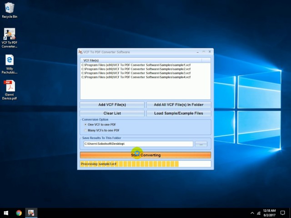This screenshot has width=291, height=218.
Task: Click the save folder path field
Action: pyautogui.click(x=138, y=144)
